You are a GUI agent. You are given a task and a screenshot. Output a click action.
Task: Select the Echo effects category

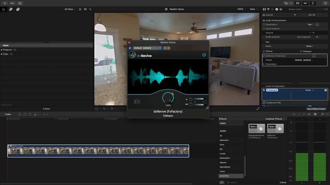click(222, 145)
